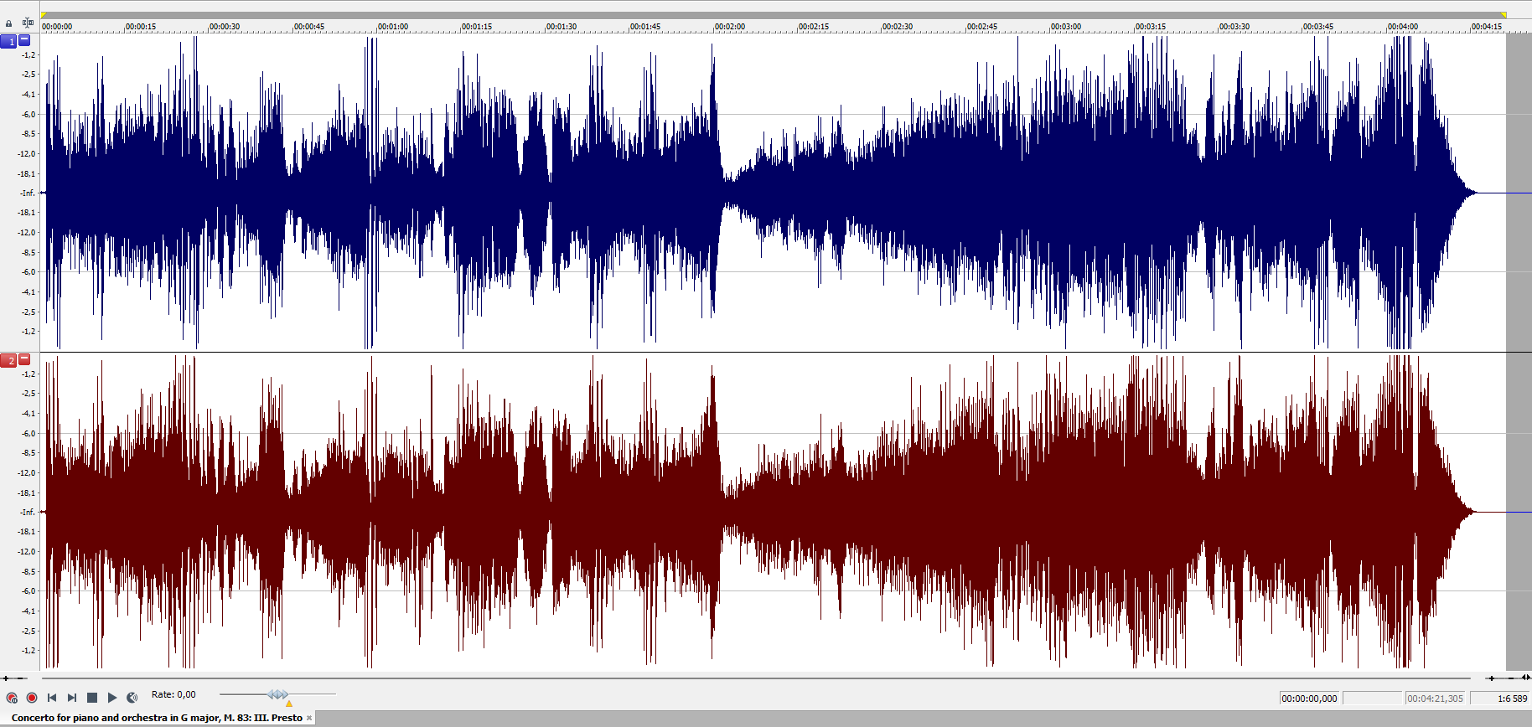The height and width of the screenshot is (727, 1532).
Task: Click the playback Rate scrub slider
Action: click(x=277, y=694)
